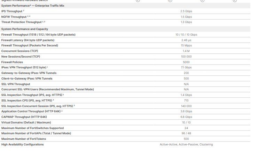Select the 2.5 Gbps IPS value
Viewport: 257px width, 151px height.
186,11
